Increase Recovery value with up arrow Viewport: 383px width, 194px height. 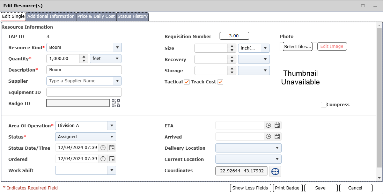point(232,57)
